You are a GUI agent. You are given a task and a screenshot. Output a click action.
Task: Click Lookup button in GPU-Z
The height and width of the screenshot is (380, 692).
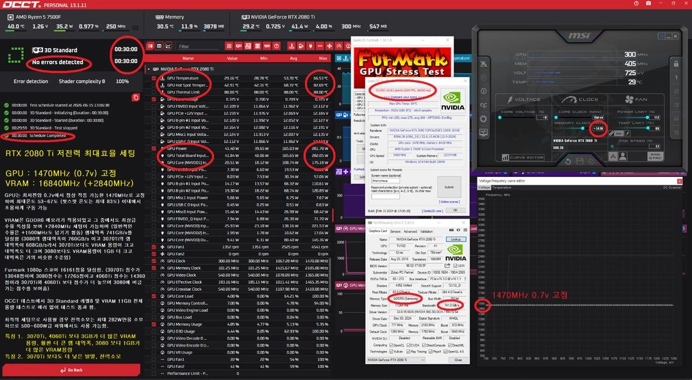[456, 239]
